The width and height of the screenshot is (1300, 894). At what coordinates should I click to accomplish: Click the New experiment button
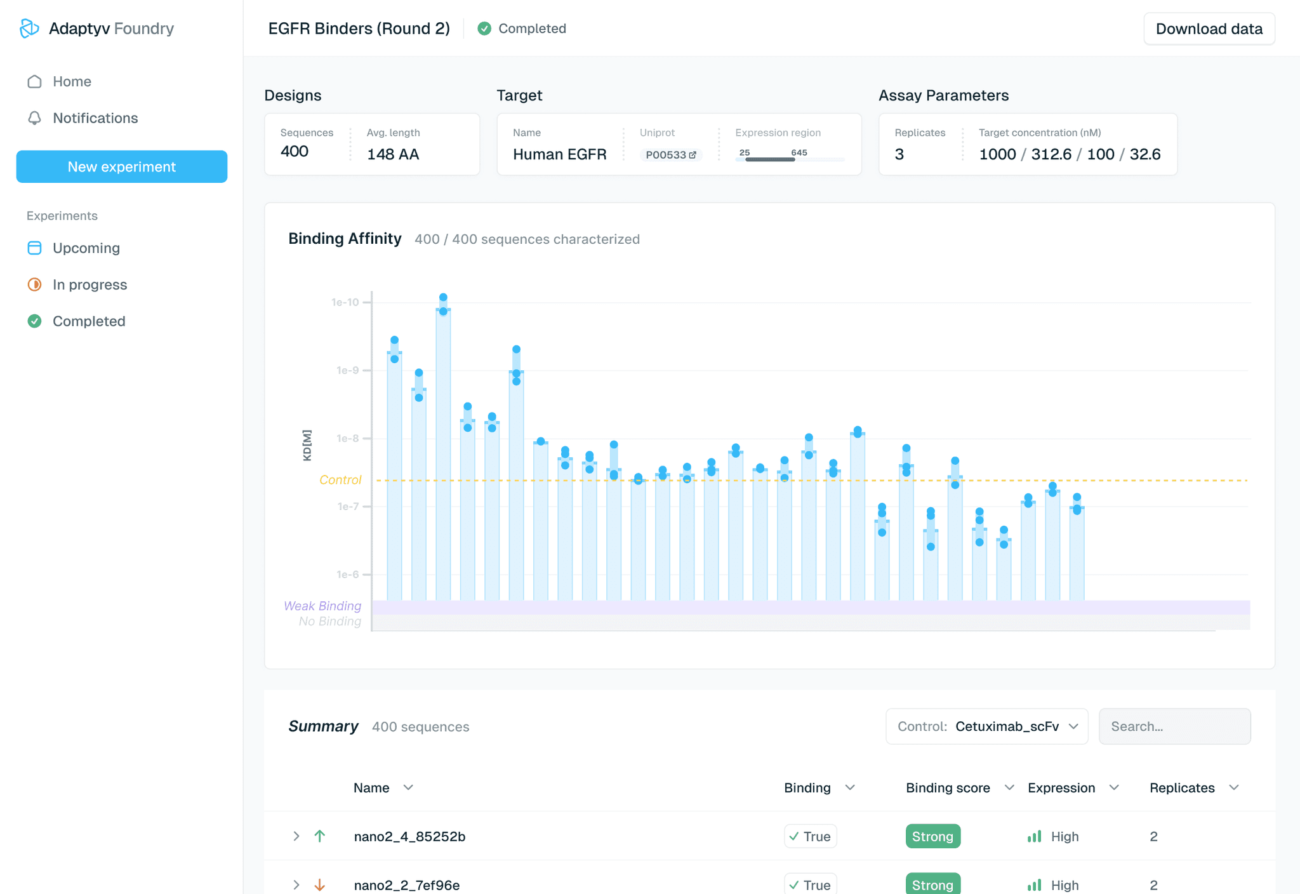(122, 166)
